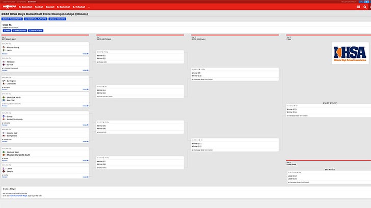Image resolution: width=371 pixels, height=208 pixels.
Task: Open Details for Glenbrook South vs New Trier
Action: tap(86, 106)
